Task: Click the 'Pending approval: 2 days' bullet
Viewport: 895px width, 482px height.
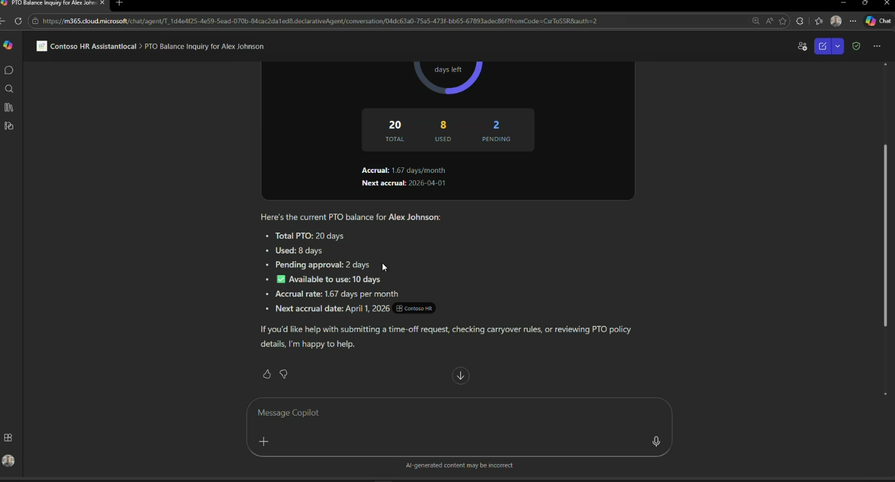Action: pos(322,265)
